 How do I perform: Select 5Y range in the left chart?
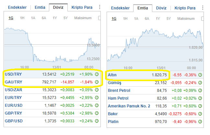point(66,18)
